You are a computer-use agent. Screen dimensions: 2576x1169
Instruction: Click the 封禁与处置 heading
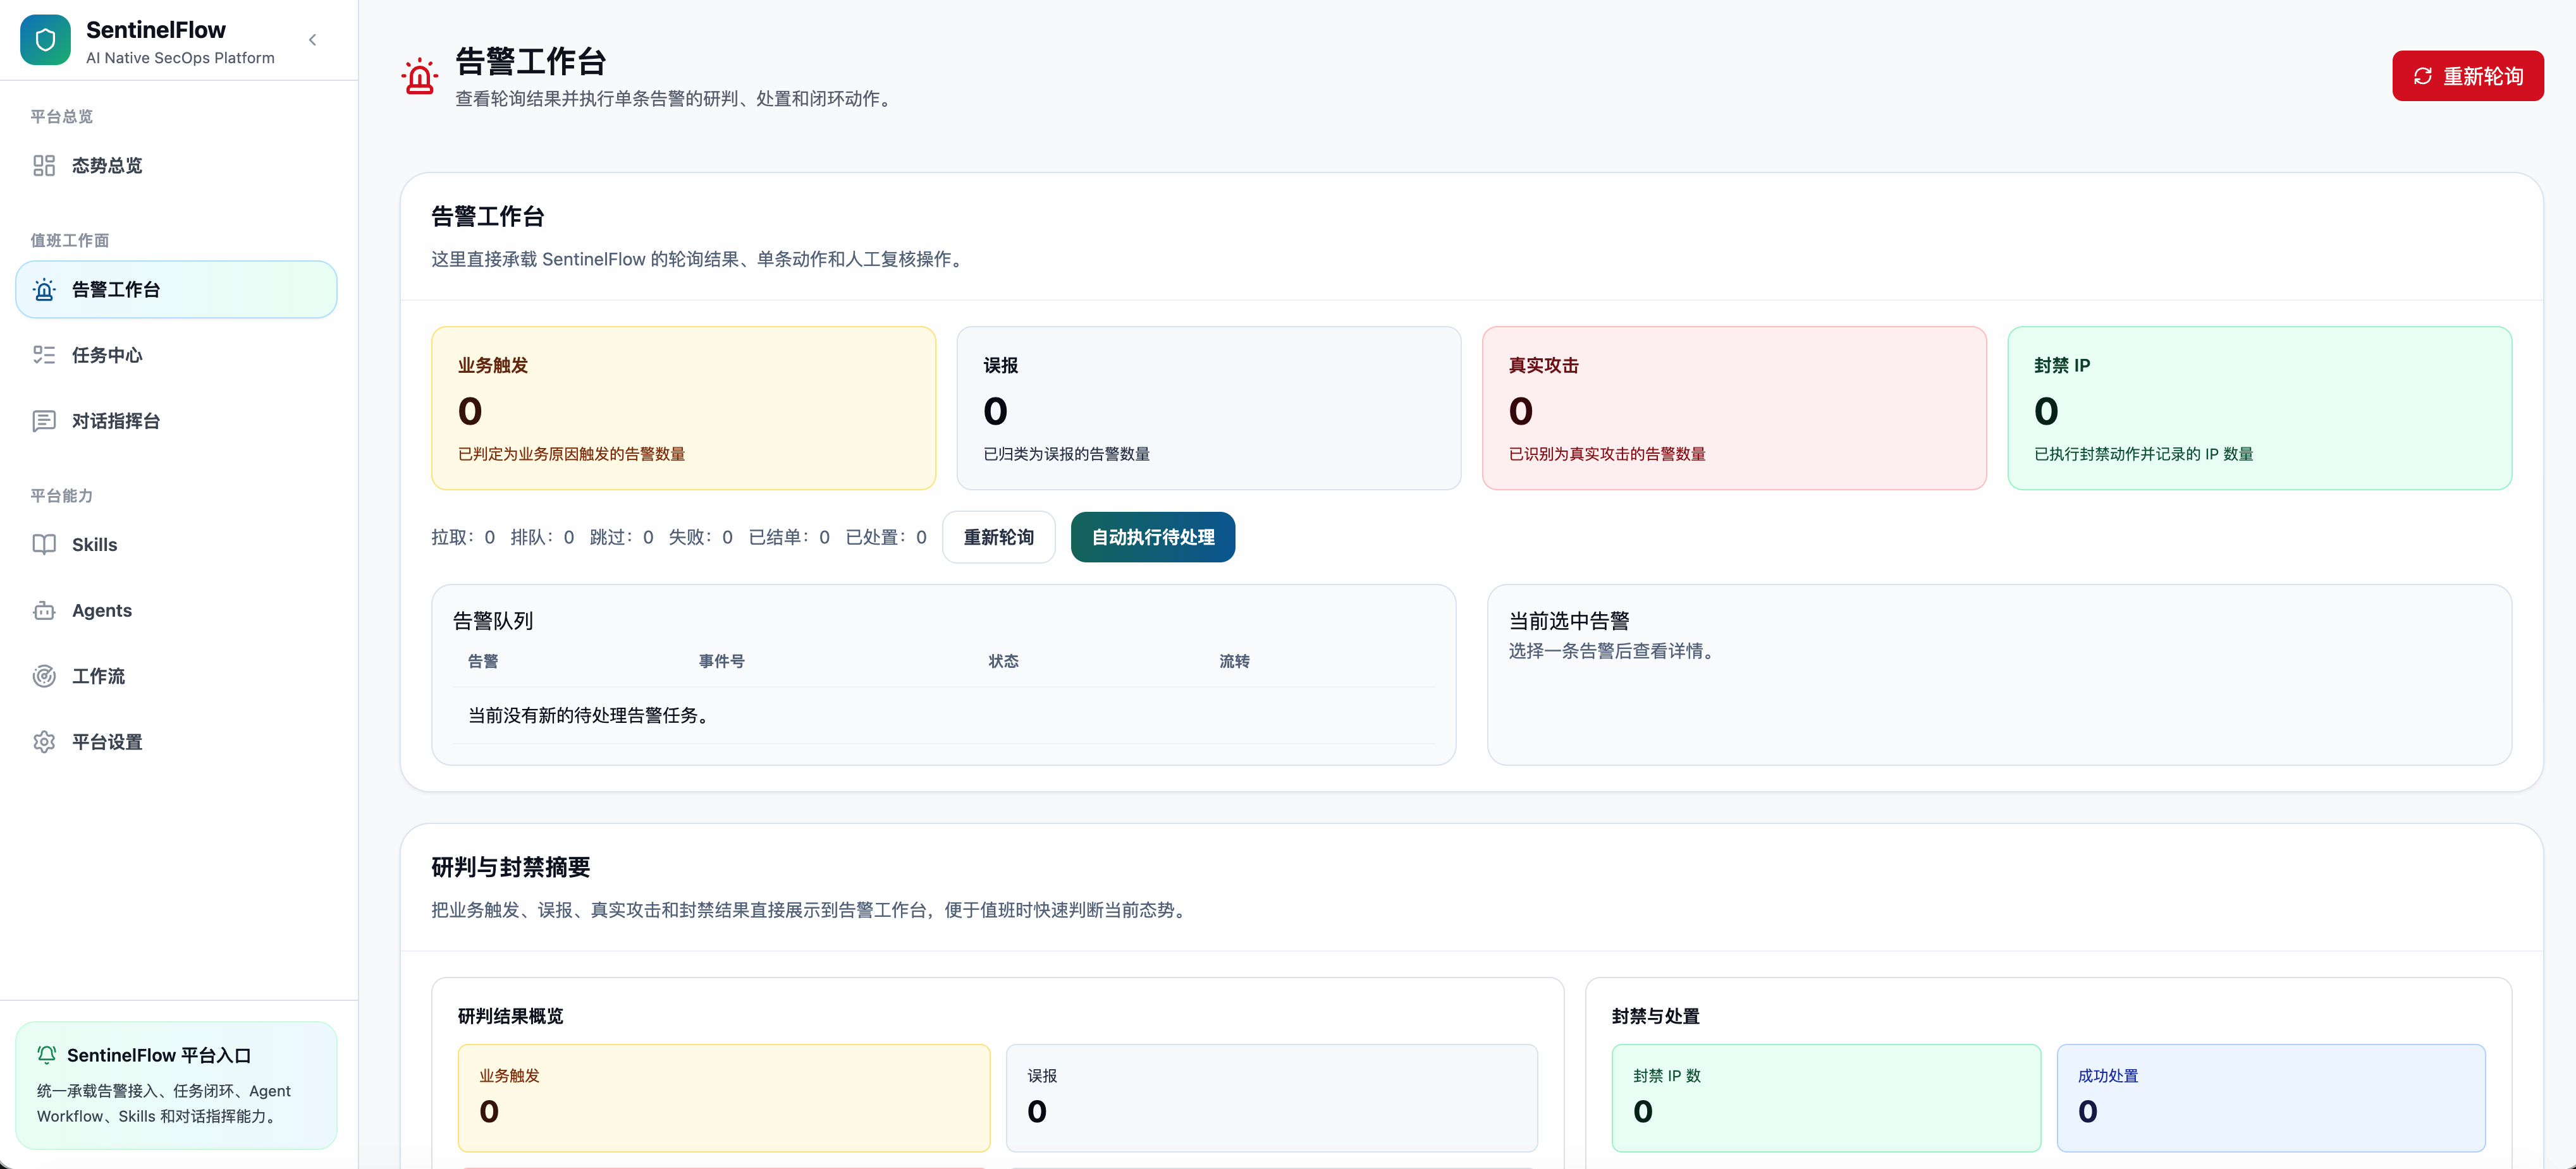[x=1656, y=1016]
